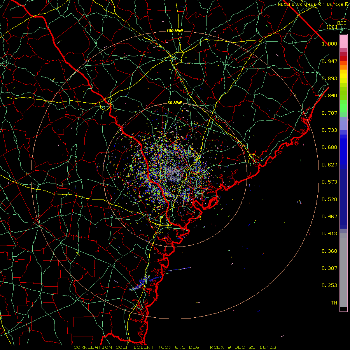Click the 0.520 scale value

point(329,199)
